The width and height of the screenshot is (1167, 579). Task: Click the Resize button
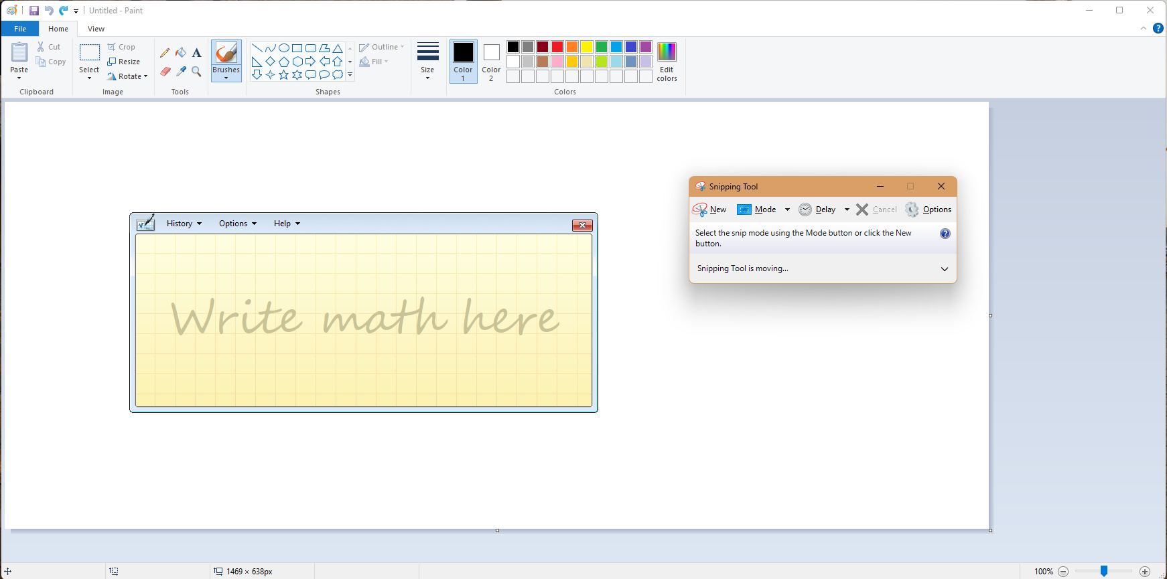point(124,62)
